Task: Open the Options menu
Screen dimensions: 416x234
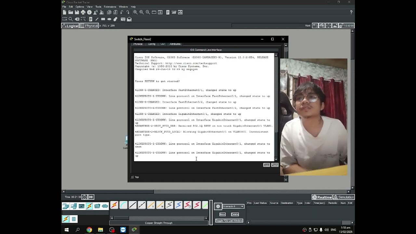Action: pos(80,7)
